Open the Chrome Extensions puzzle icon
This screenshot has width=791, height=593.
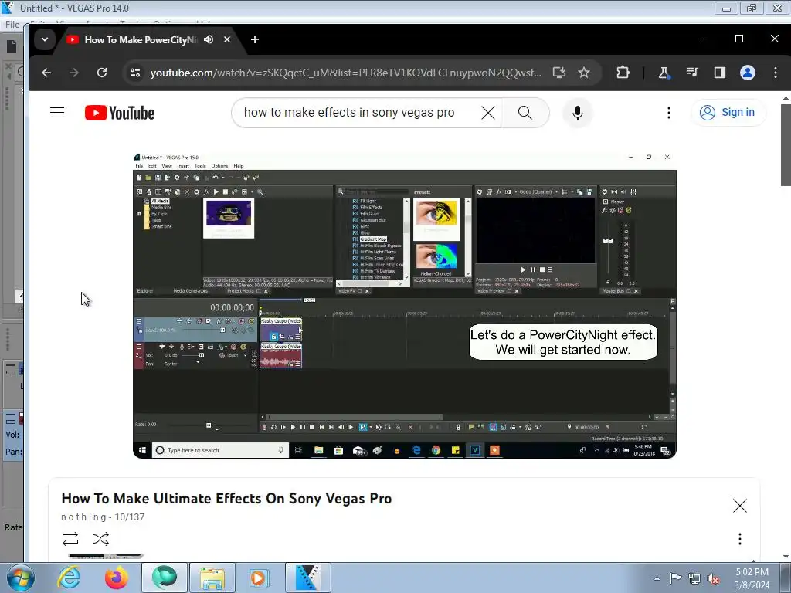(623, 73)
